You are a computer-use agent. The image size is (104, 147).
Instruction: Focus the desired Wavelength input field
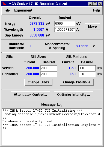(x=65, y=30)
